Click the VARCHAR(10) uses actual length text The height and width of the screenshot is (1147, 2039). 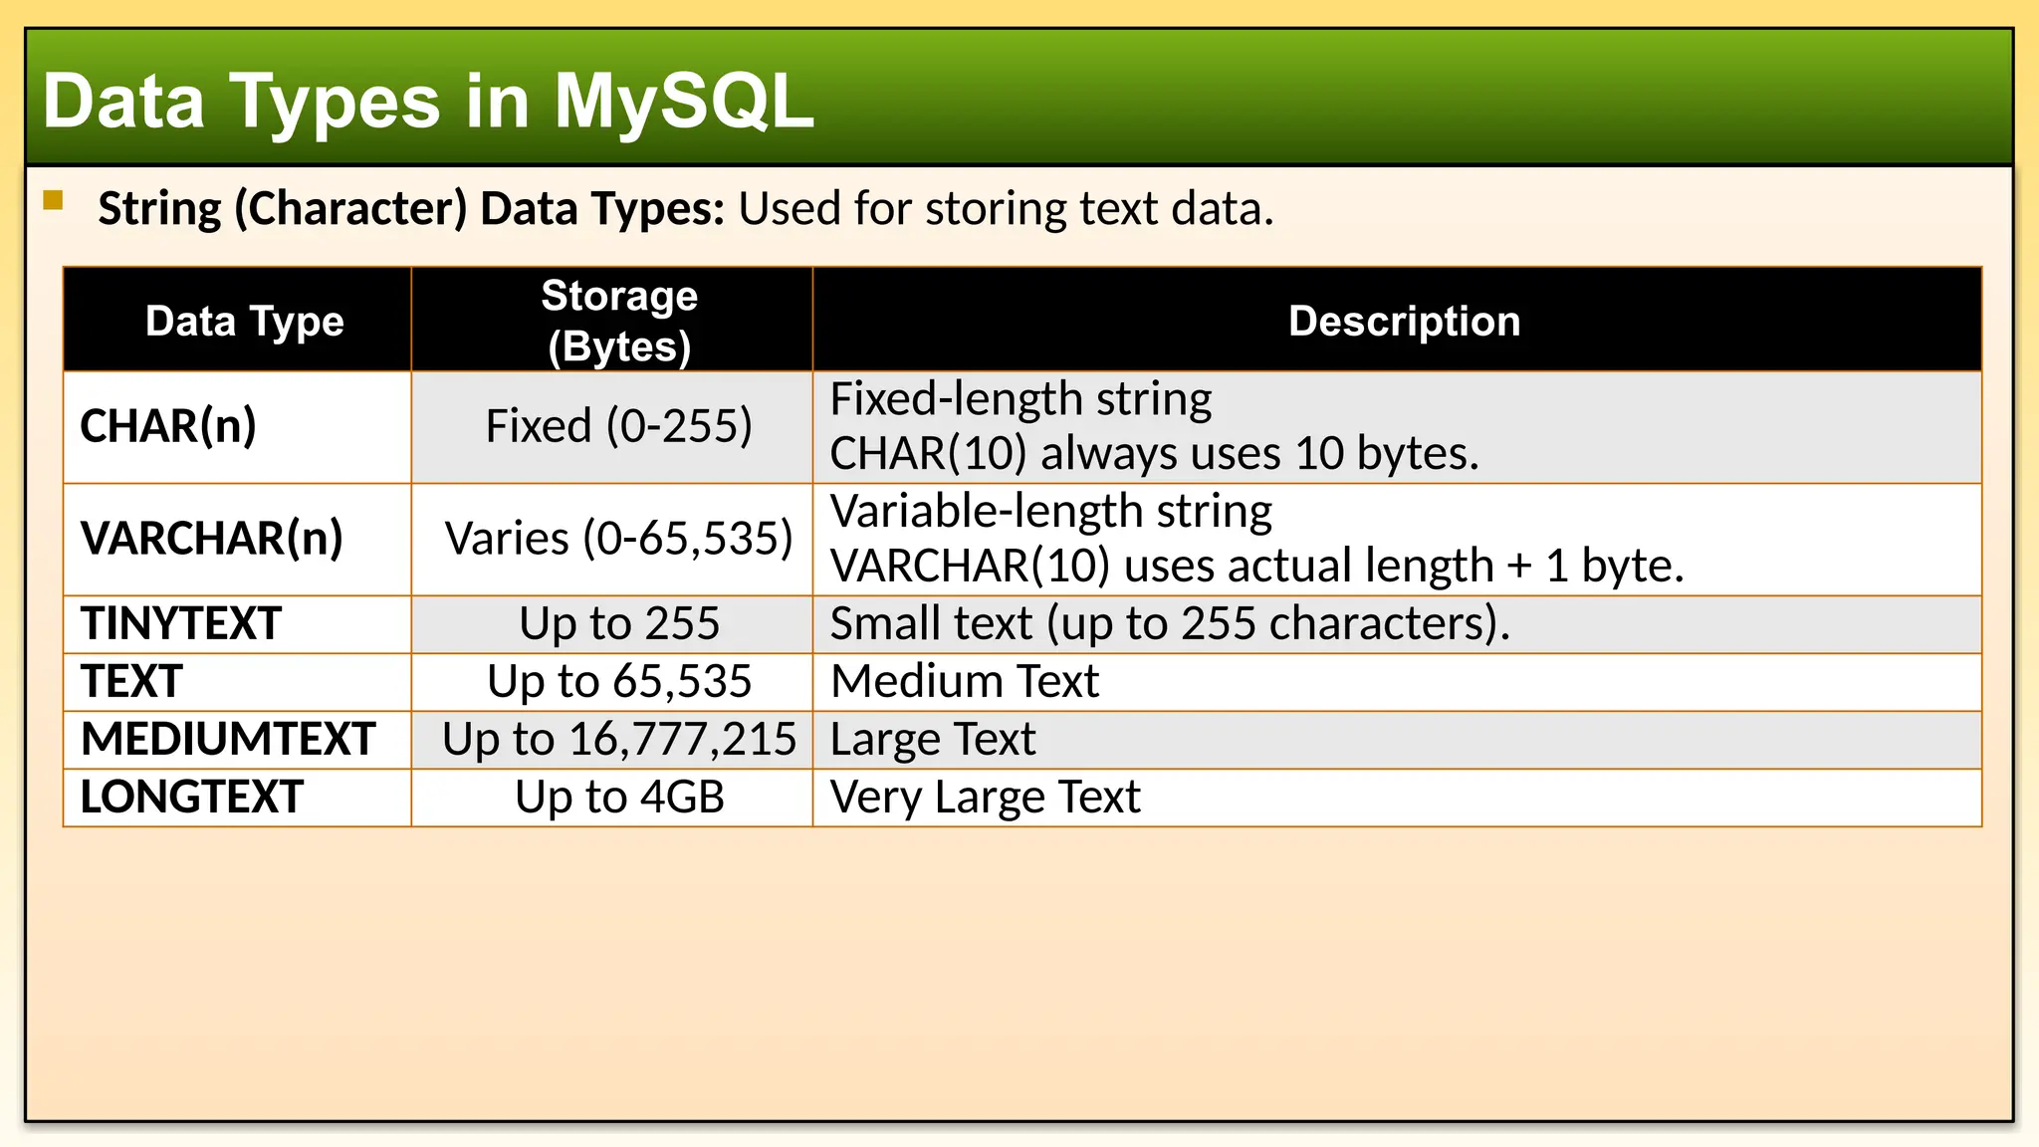click(1256, 566)
